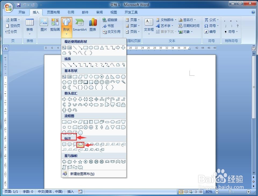
Task: Select the right arrow in 箭头总汇
Action: (64, 99)
